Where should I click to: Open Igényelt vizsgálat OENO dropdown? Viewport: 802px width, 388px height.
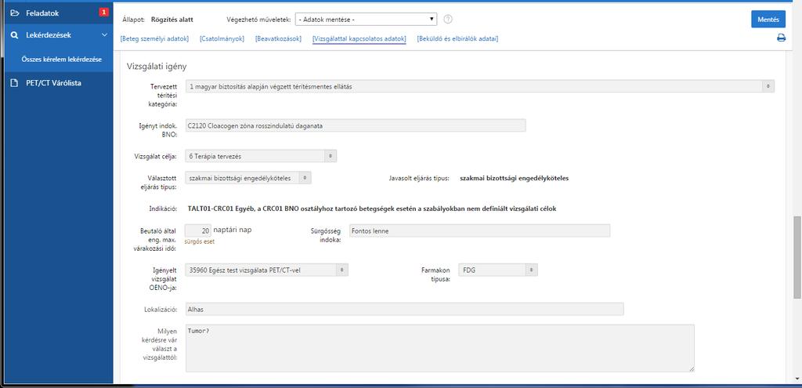266,270
